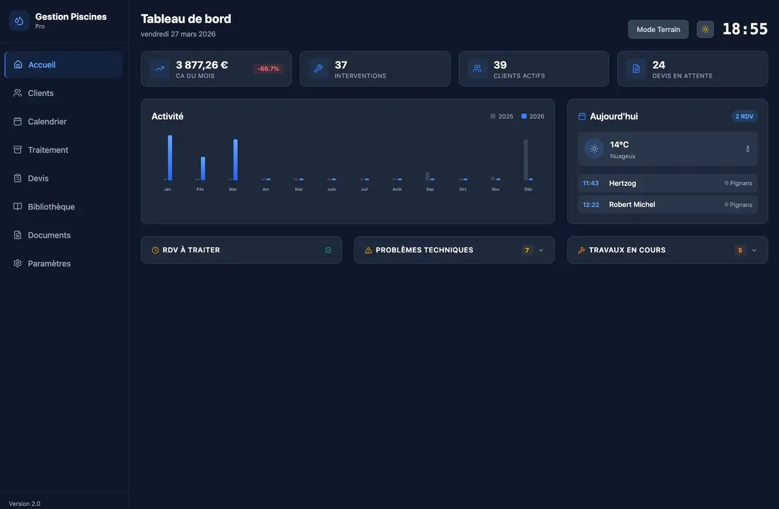Screen dimensions: 779x509
Task: Open the Devis section
Action: pyautogui.click(x=63, y=178)
